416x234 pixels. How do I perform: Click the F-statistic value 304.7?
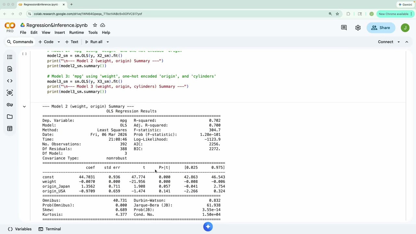214,130
